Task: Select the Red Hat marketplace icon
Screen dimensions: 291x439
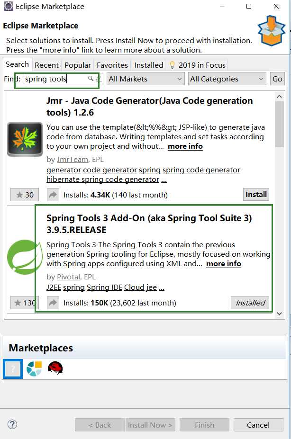Action: click(x=55, y=368)
